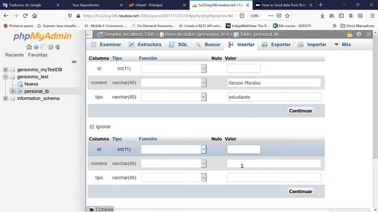378x212 pixels.
Task: Save page to Pocket icon
Action: (x=279, y=16)
